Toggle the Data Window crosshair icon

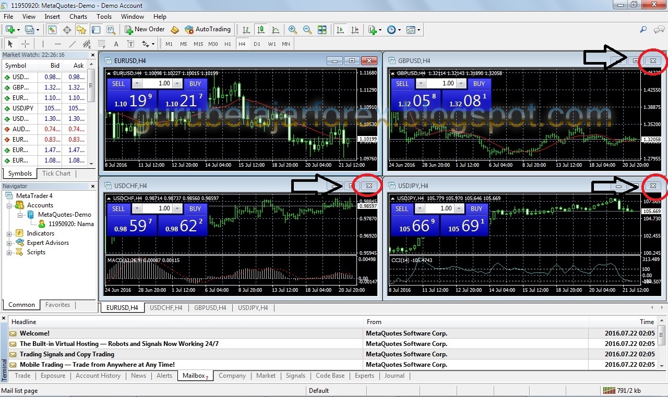pyautogui.click(x=67, y=30)
